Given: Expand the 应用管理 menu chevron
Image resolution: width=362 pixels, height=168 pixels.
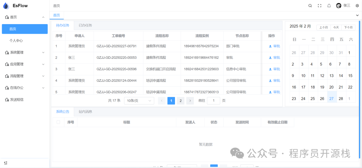Looking at the screenshot, I should click(43, 64).
